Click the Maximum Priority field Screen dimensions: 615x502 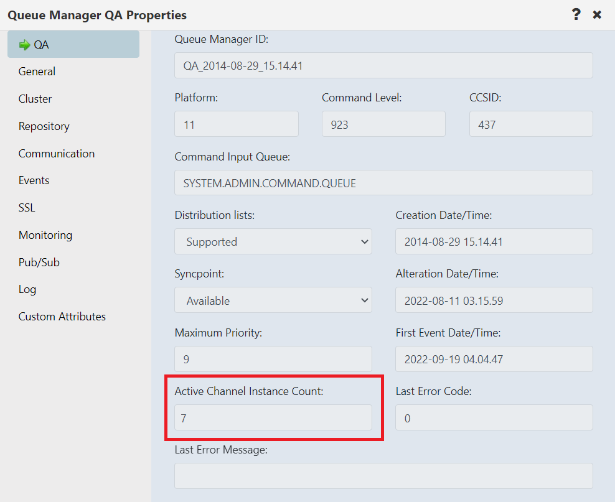click(x=273, y=359)
